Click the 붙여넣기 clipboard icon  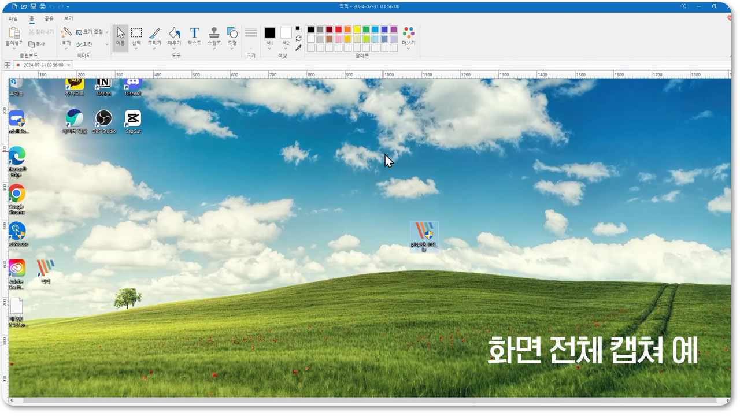pyautogui.click(x=14, y=33)
